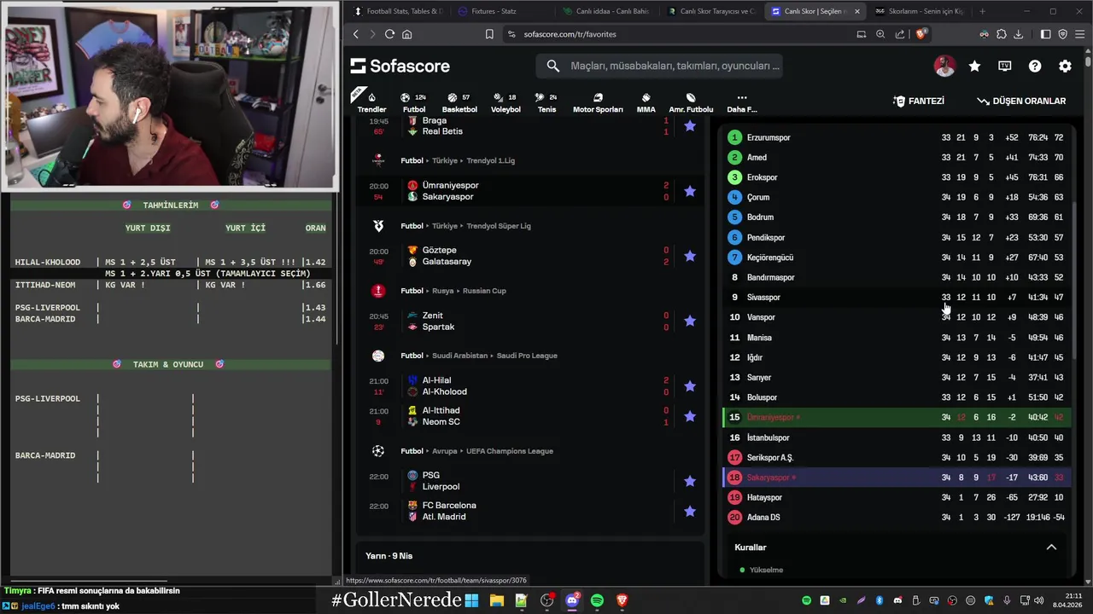Screen dimensions: 1093x614
Task: Open the page zoom icon in the address bar
Action: pyautogui.click(x=880, y=34)
